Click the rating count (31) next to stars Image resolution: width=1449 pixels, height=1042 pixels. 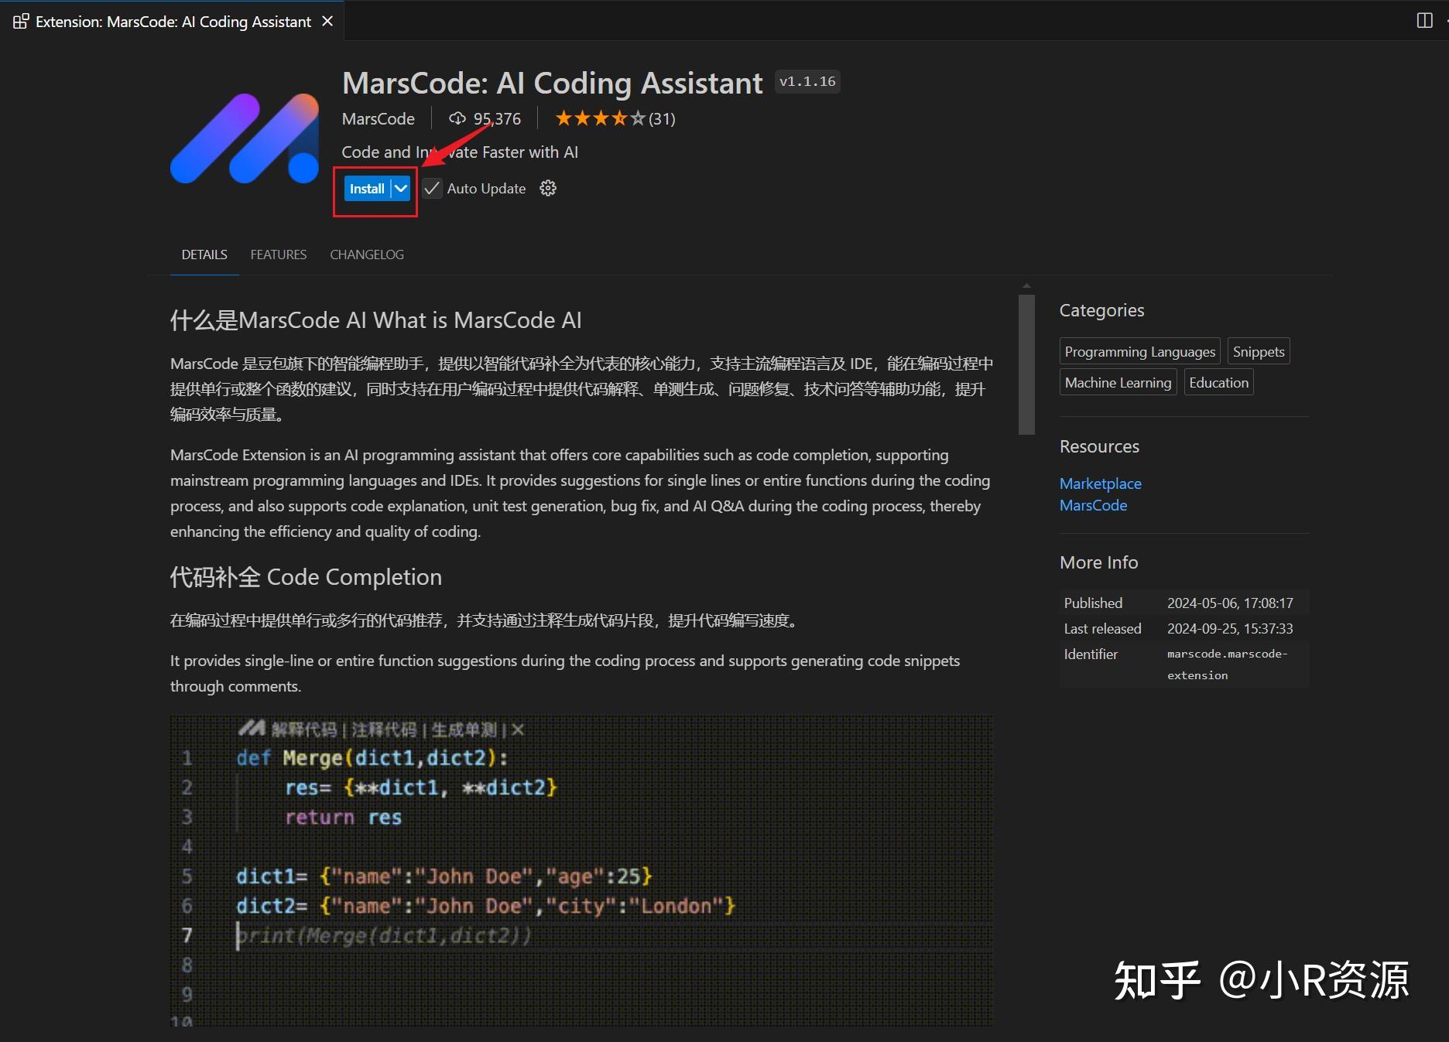tap(662, 118)
